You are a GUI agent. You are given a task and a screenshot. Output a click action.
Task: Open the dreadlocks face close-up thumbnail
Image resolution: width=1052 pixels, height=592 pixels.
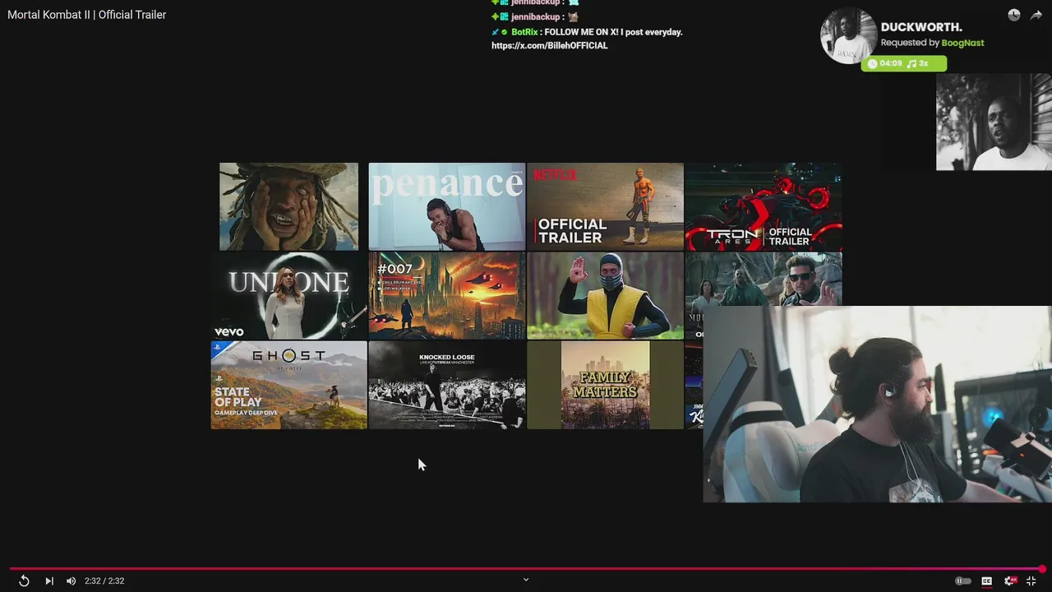288,206
